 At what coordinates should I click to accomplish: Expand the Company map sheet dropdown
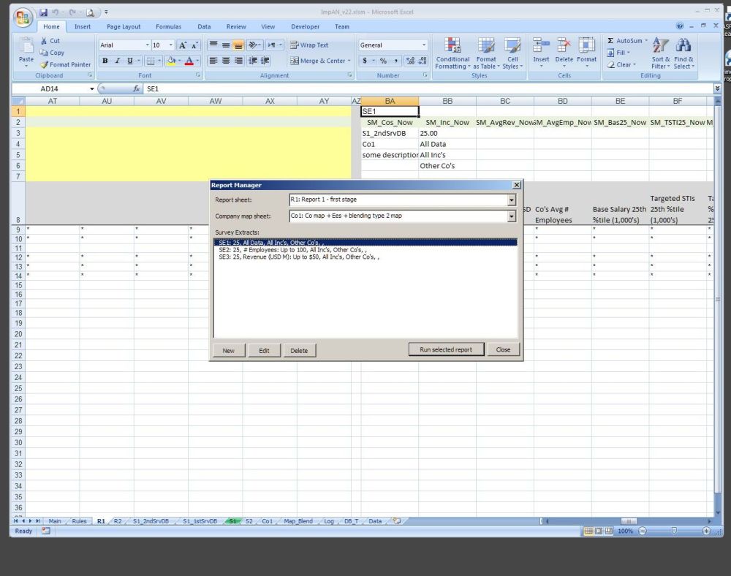(x=512, y=216)
